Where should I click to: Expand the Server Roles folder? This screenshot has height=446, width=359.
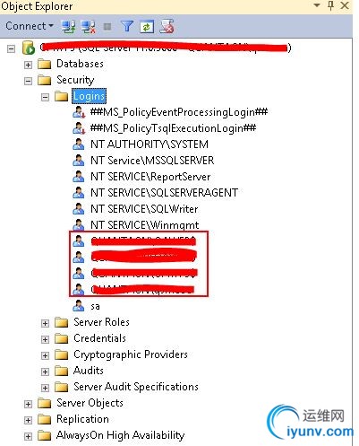pyautogui.click(x=45, y=323)
